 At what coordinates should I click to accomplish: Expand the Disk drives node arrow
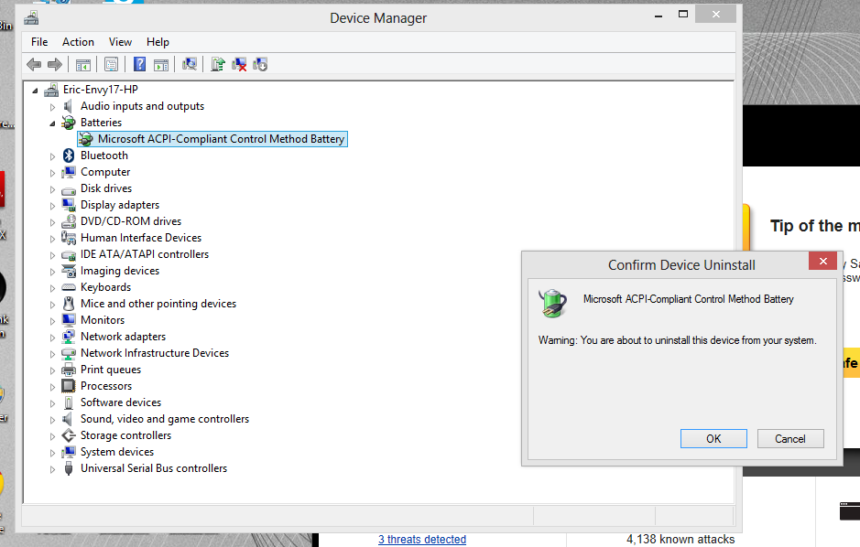[52, 189]
